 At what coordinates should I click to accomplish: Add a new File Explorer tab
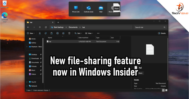click(x=58, y=22)
